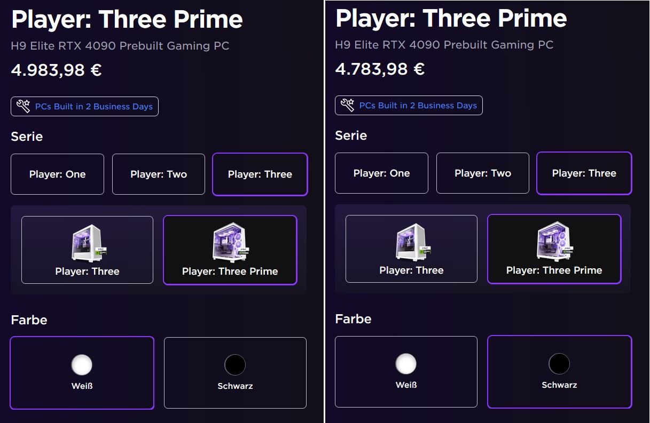Switch to Player: One series in the right screenshot
Screen dimensions: 650x423
pyautogui.click(x=381, y=173)
